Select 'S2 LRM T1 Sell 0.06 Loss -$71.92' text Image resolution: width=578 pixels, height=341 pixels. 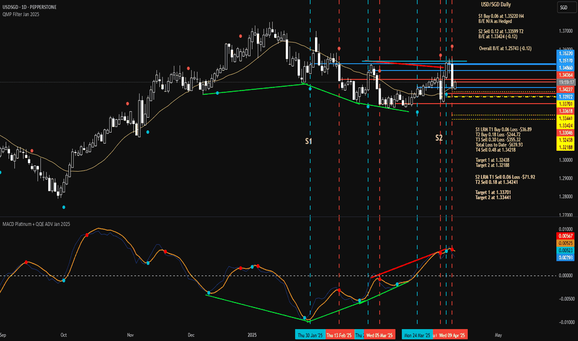click(505, 177)
